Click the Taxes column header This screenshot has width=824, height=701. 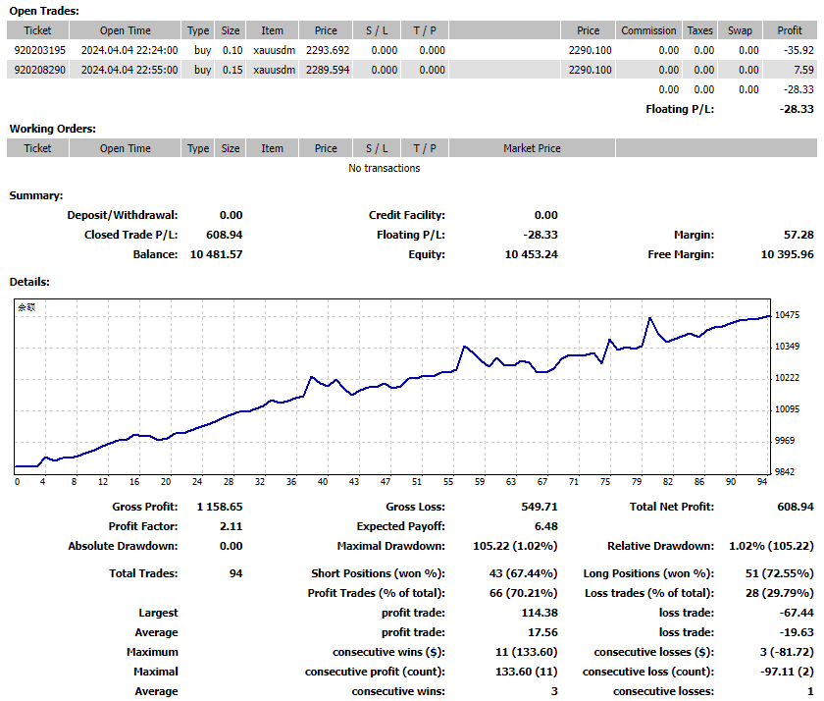[699, 30]
